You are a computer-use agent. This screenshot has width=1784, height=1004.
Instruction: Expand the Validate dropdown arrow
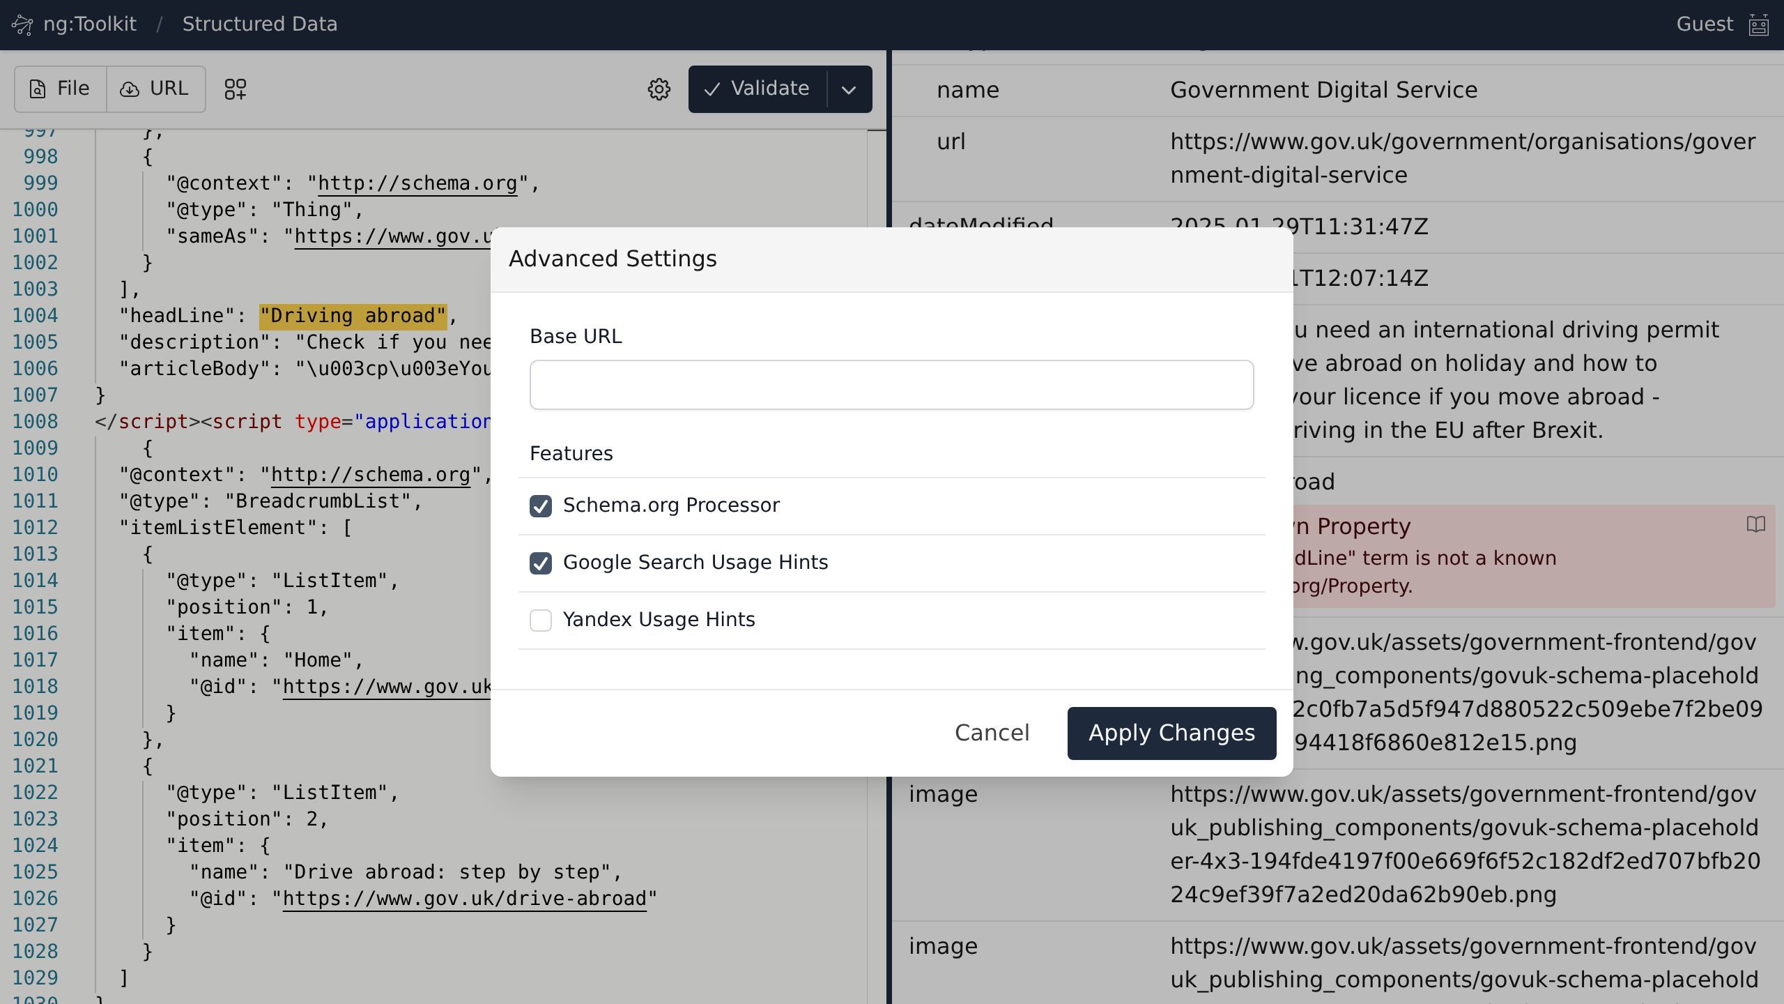point(848,89)
